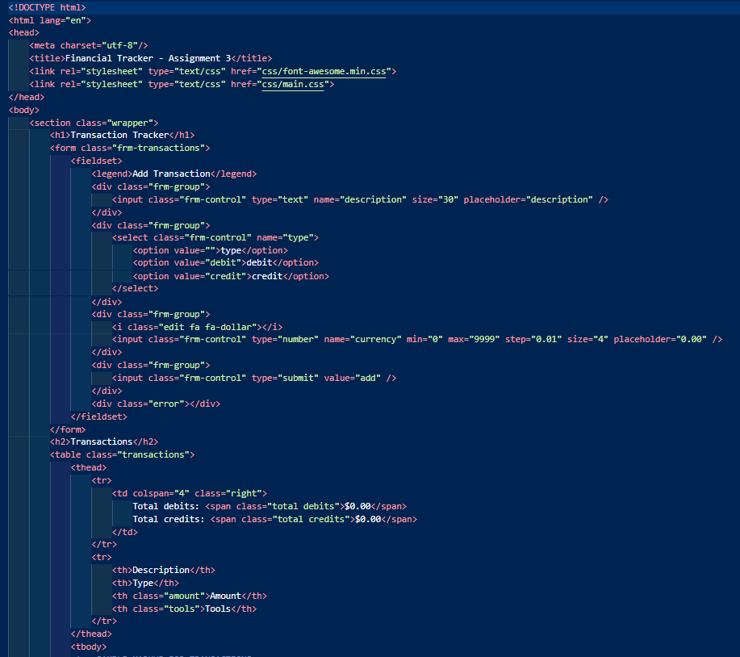
Task: Click the opening <thead> tag
Action: tap(89, 468)
